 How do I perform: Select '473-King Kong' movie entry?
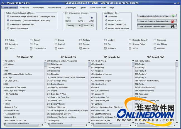(111, 68)
